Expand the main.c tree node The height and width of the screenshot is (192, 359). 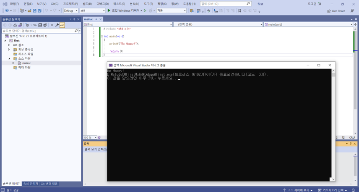tap(13, 63)
